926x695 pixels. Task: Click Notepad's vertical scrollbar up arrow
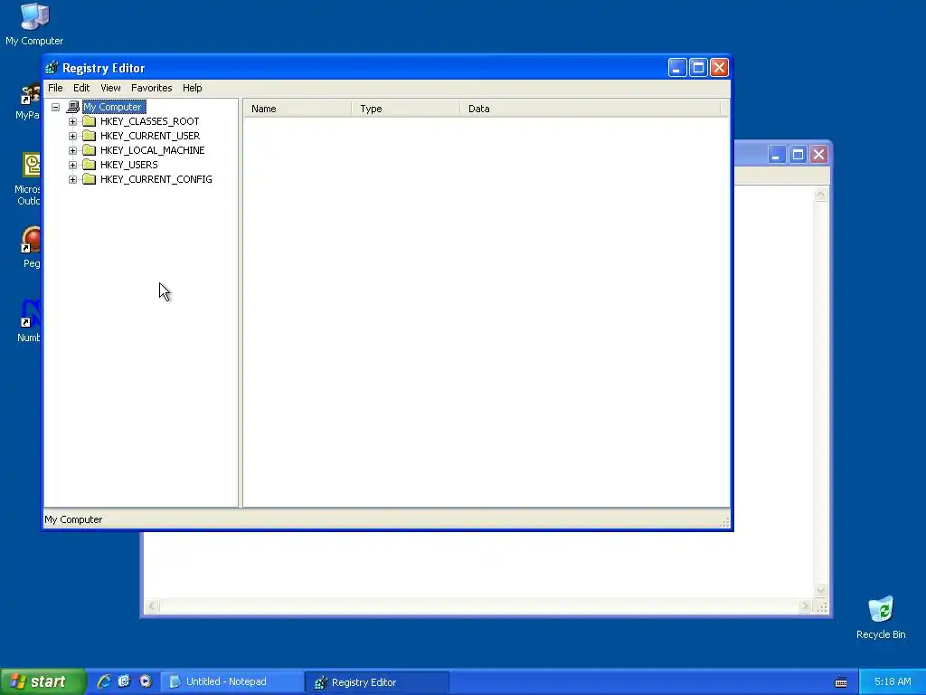click(x=821, y=195)
